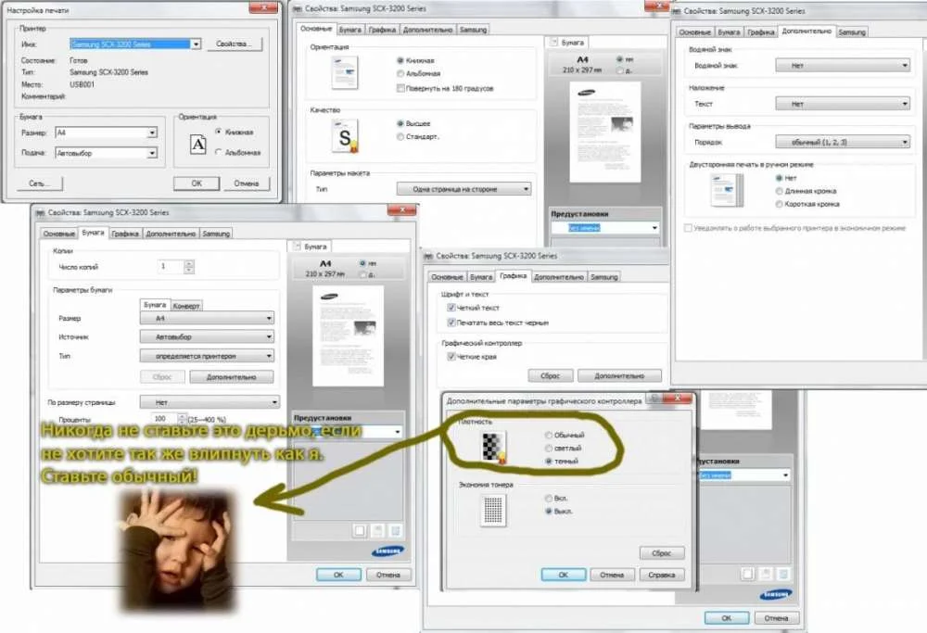927x633 pixels.
Task: Open Samsung tab in the Дополнительно window
Action: 852,32
